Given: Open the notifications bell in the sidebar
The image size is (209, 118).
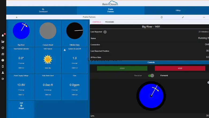Looking at the screenshot, I should (x=3, y=35).
